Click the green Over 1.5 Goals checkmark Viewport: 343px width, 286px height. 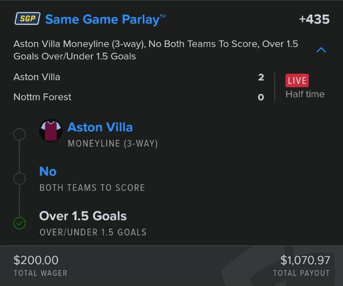coord(20,223)
